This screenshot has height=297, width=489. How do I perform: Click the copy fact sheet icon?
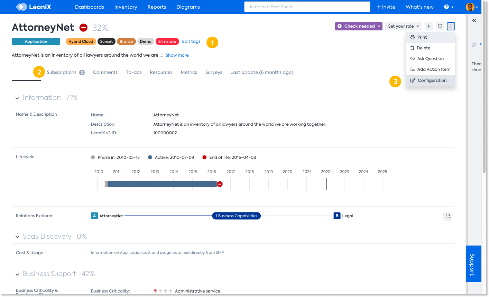[440, 26]
